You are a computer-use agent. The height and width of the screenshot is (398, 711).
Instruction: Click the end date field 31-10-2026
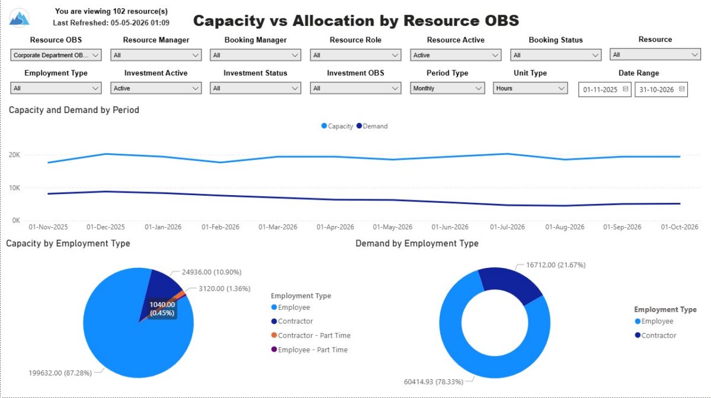pyautogui.click(x=661, y=89)
